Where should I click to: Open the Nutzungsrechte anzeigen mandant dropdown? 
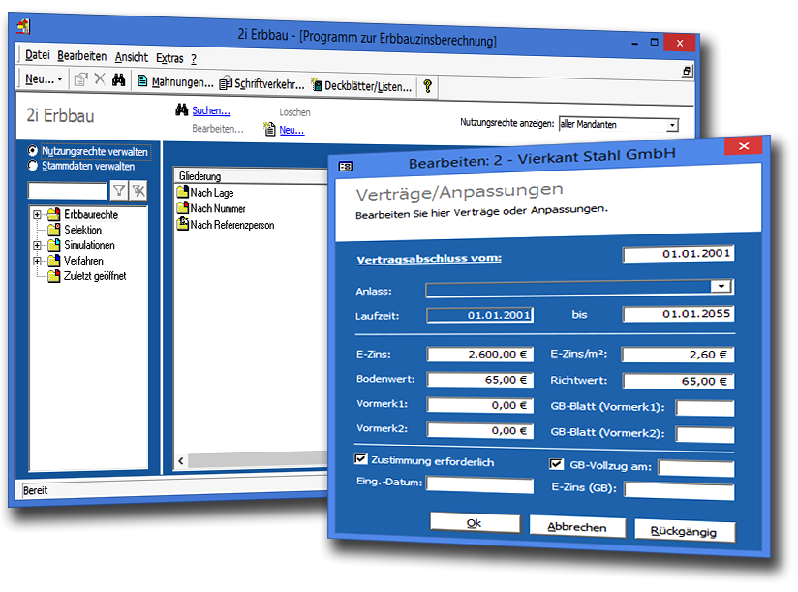coord(672,125)
